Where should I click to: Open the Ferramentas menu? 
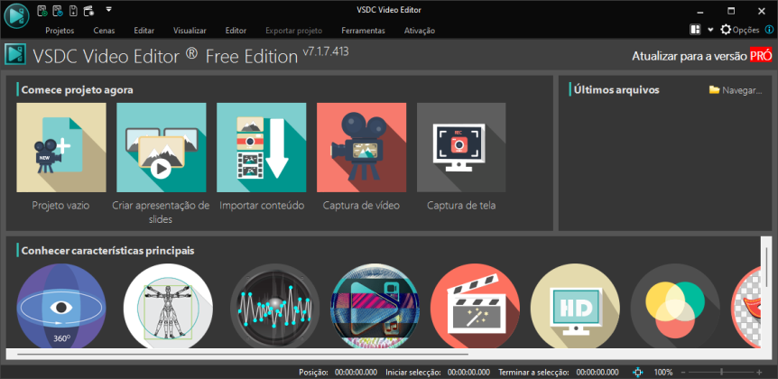point(363,31)
